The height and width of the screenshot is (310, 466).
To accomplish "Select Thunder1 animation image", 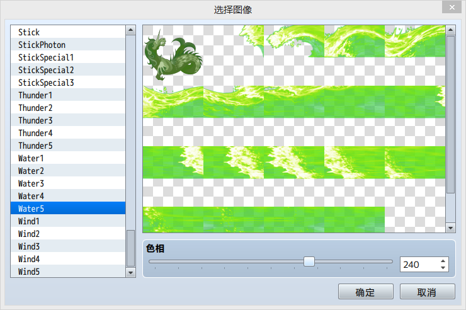I will pos(68,95).
